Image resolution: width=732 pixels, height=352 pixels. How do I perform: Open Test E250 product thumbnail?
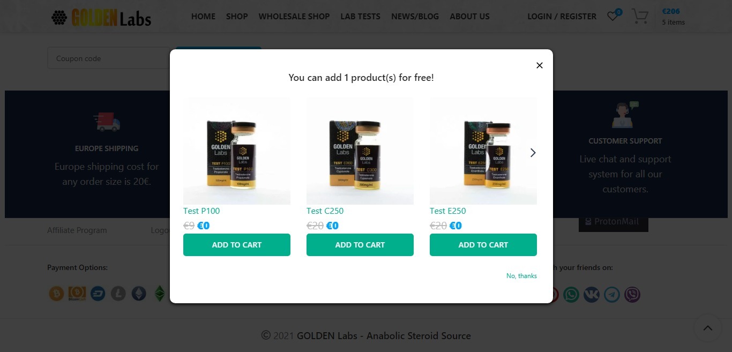(x=483, y=151)
